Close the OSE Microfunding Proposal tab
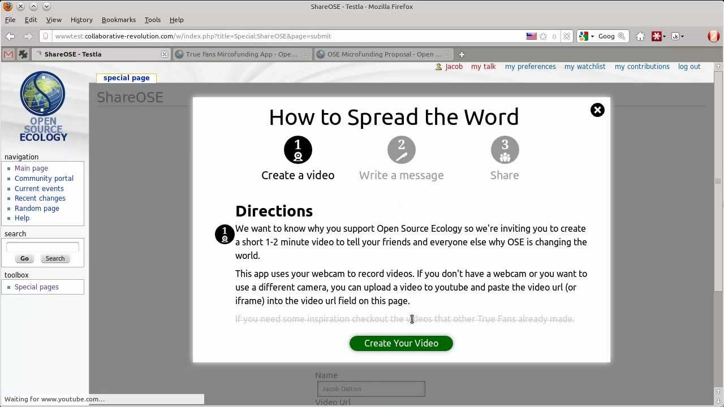 [x=447, y=54]
